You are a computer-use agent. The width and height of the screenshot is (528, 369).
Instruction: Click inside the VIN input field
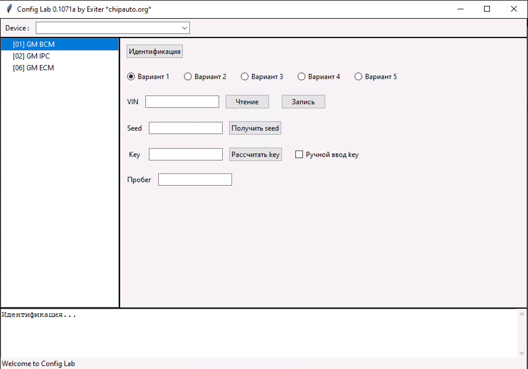tap(182, 102)
